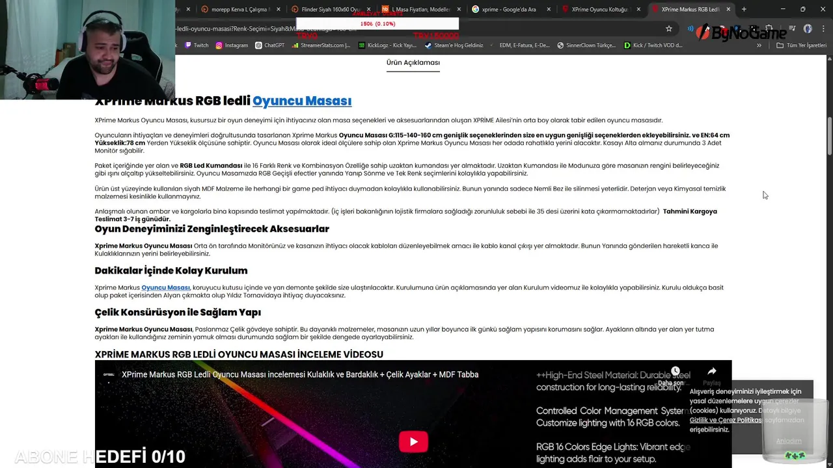This screenshot has width=833, height=468.
Task: Open the KickLogz bookmark
Action: (x=387, y=45)
